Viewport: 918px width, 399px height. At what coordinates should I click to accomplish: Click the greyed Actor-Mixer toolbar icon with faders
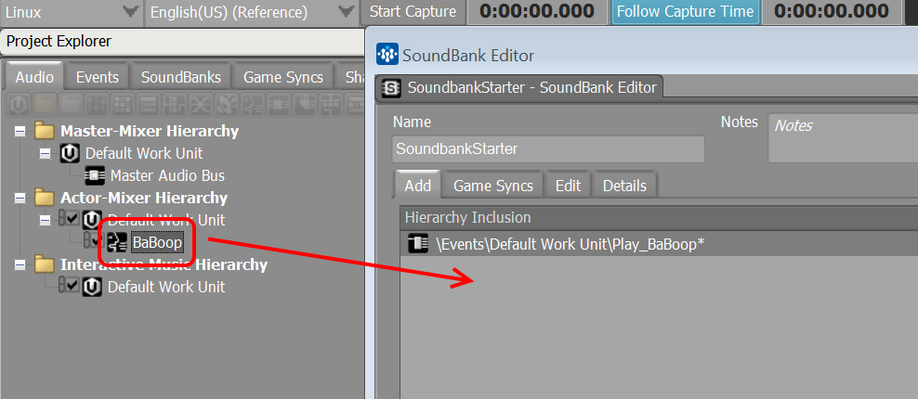[x=97, y=105]
